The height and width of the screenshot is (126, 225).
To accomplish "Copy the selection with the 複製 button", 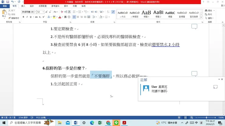I will point(12,14).
